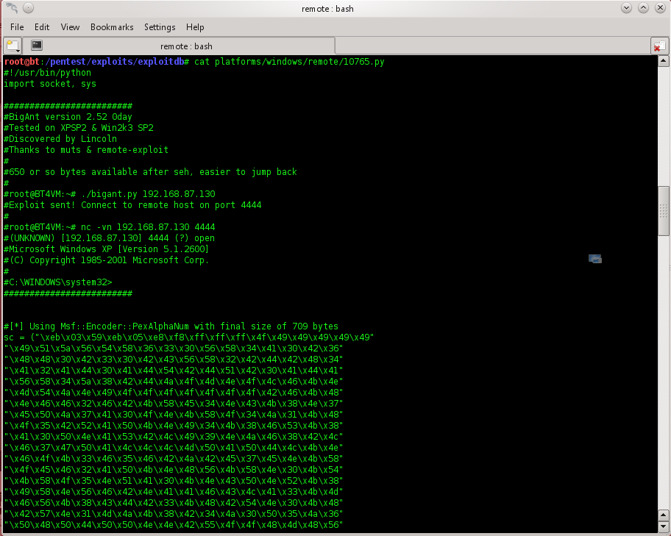Screen dimensions: 671x536
Task: Click the scrollbar down arrow at the bottom
Action: click(x=664, y=526)
